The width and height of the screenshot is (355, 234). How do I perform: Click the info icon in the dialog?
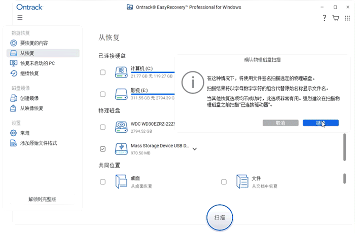(x=193, y=83)
